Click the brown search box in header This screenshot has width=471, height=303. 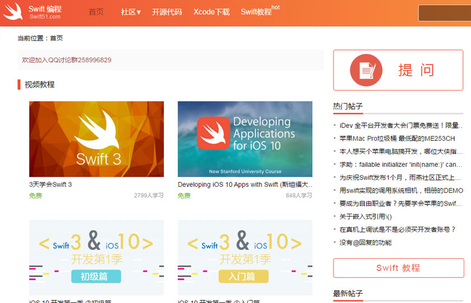point(445,13)
